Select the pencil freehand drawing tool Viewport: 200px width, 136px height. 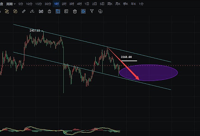click(32, 11)
